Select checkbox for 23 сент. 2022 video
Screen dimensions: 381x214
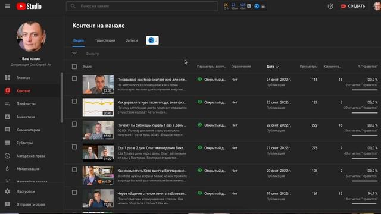click(x=74, y=102)
